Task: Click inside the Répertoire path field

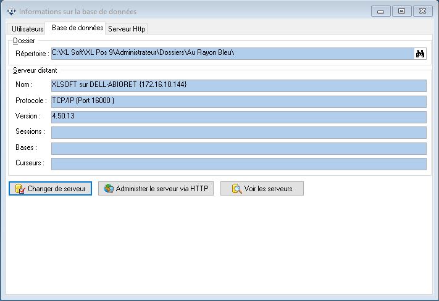Action: click(232, 54)
